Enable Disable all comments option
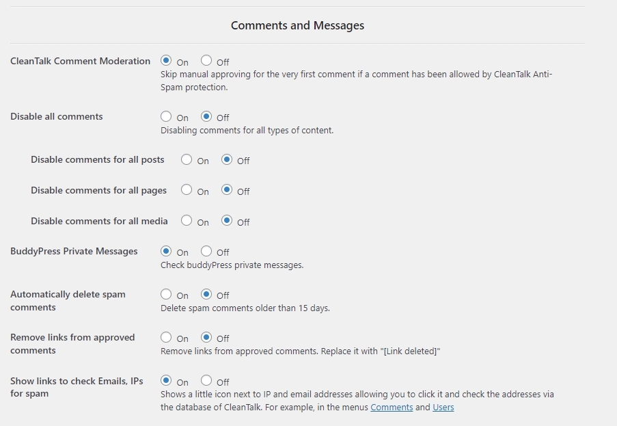This screenshot has height=426, width=617. [x=165, y=116]
